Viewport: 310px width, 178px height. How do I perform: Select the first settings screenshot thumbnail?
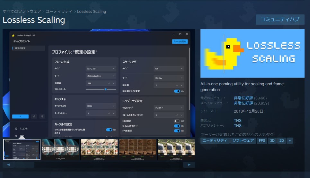22,149
